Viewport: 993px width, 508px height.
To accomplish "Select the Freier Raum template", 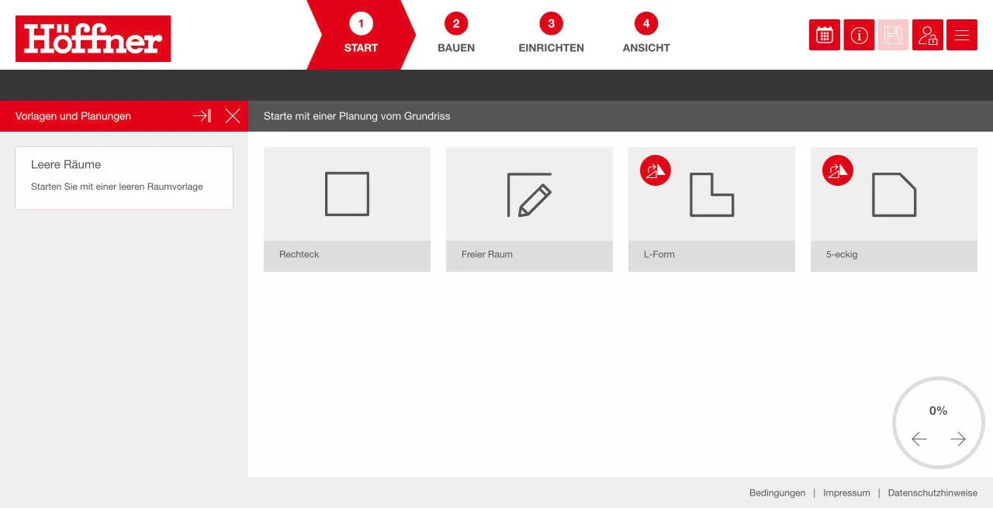I will point(529,209).
